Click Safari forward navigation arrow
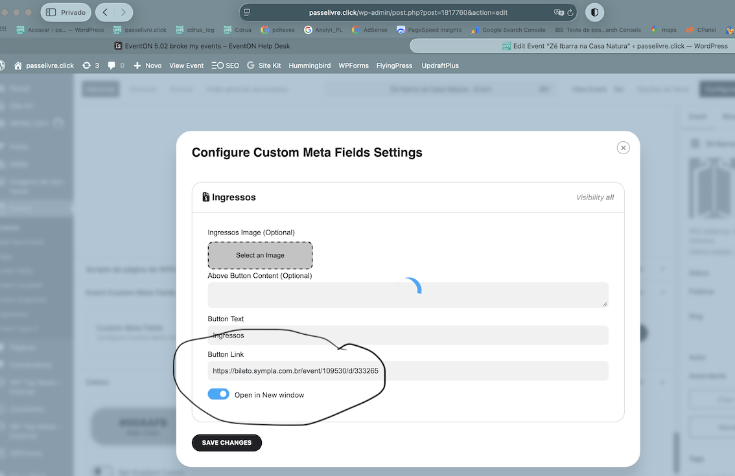The height and width of the screenshot is (476, 735). tap(123, 12)
